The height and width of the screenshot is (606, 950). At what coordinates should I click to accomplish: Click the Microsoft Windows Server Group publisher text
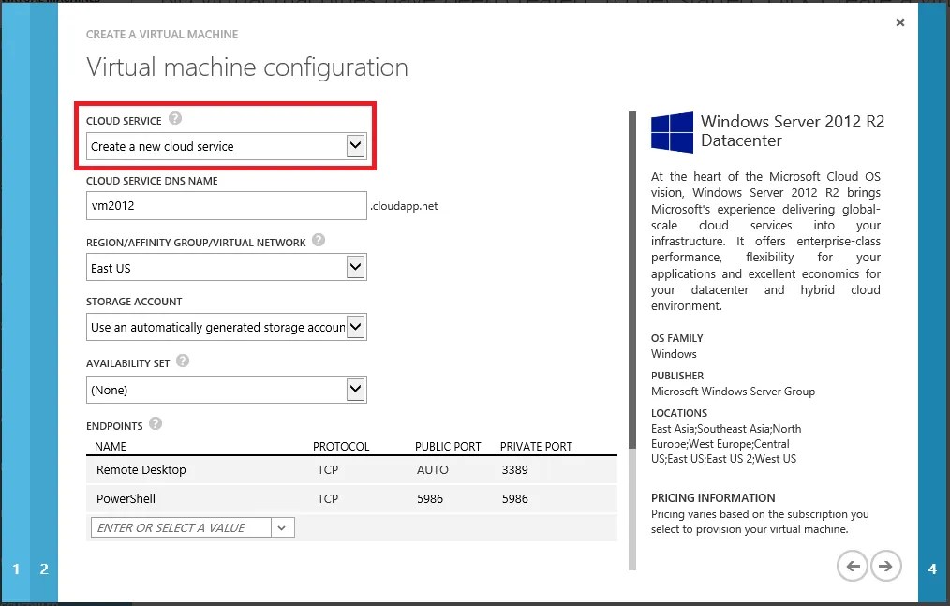[733, 392]
